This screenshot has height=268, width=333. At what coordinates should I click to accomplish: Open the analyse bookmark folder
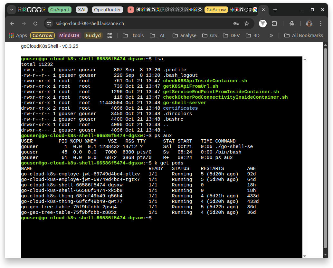(x=184, y=35)
